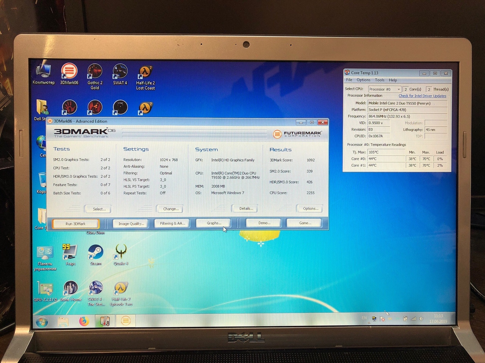Viewport: 485px width, 363px height.
Task: Click the Tj. Max field 105°C
Action: [386, 152]
